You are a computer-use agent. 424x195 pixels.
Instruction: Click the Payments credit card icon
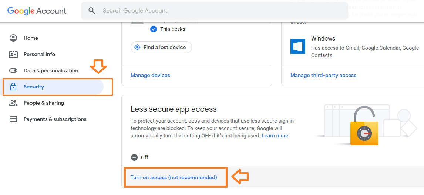[x=13, y=119]
